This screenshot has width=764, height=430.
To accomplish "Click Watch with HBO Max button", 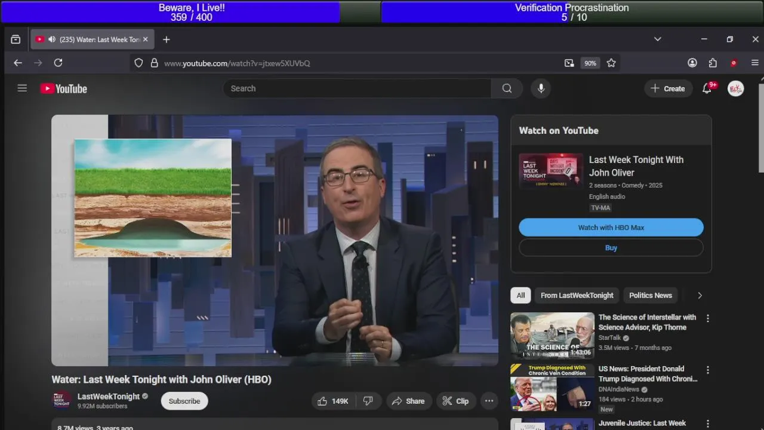I will coord(611,228).
